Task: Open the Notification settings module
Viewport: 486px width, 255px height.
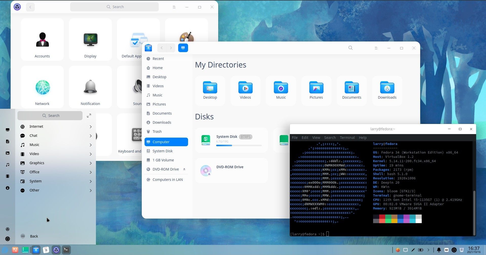Action: tap(90, 87)
